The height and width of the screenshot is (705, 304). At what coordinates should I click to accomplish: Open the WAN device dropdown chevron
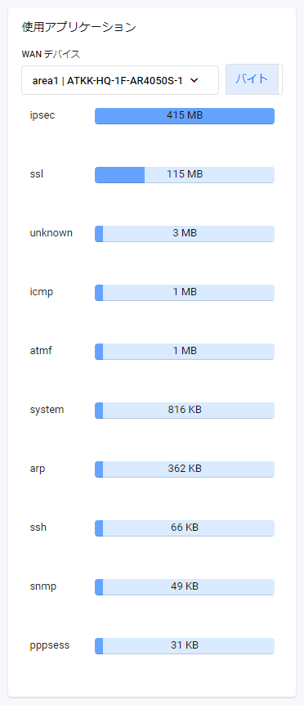(194, 80)
